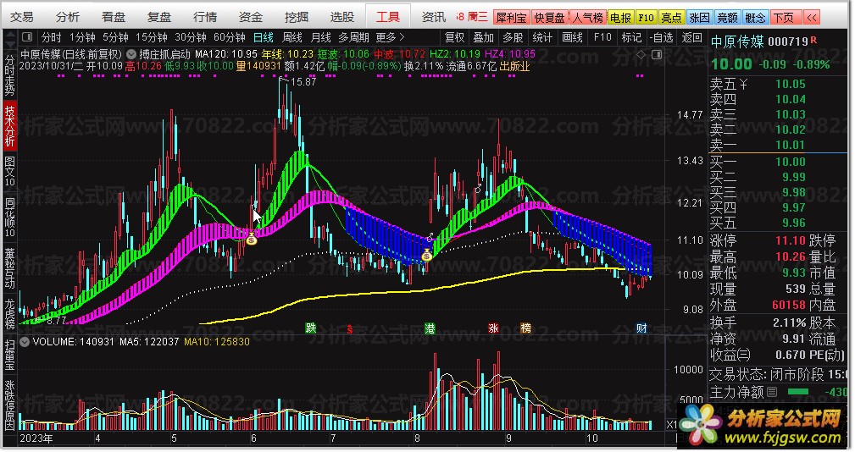Expand the 更多 > periods list

pos(391,37)
